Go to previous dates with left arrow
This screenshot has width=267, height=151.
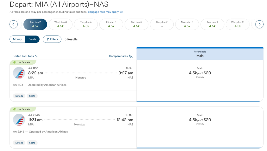[14, 24]
